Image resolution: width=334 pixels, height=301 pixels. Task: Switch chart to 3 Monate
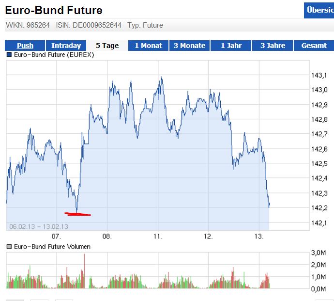tap(189, 46)
